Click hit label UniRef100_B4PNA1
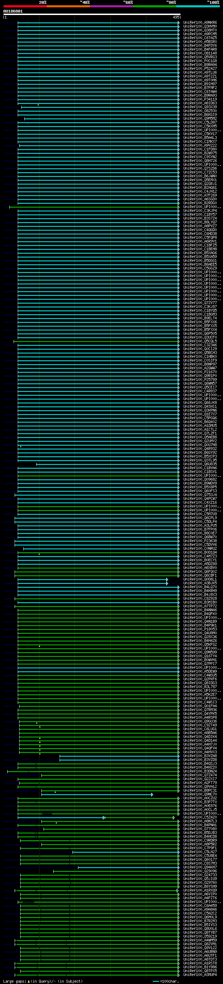 (200, 825)
